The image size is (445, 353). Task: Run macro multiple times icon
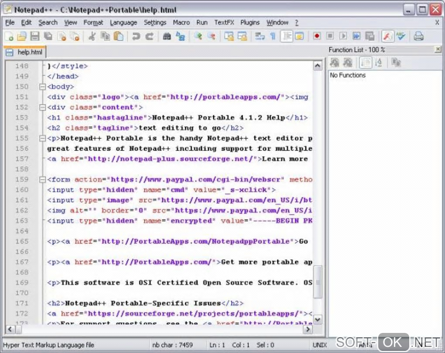click(x=356, y=36)
